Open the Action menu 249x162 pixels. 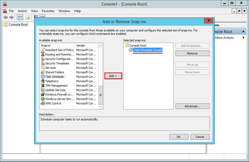point(22,11)
